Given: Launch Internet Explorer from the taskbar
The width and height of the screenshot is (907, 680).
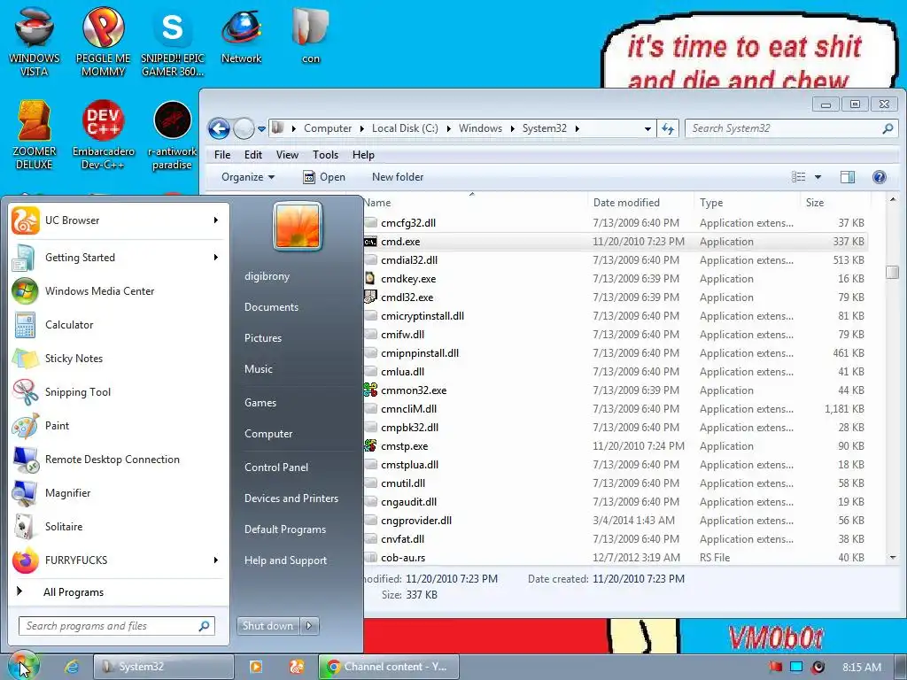Looking at the screenshot, I should (x=71, y=667).
